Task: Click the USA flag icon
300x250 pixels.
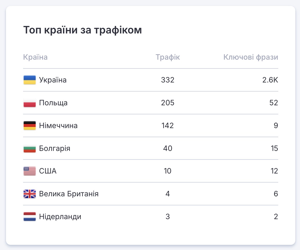Action: (x=30, y=171)
